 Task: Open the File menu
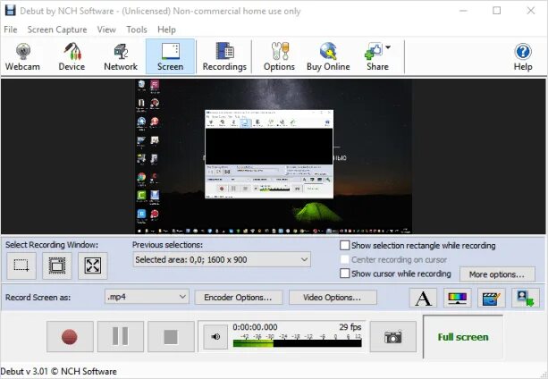pos(11,29)
